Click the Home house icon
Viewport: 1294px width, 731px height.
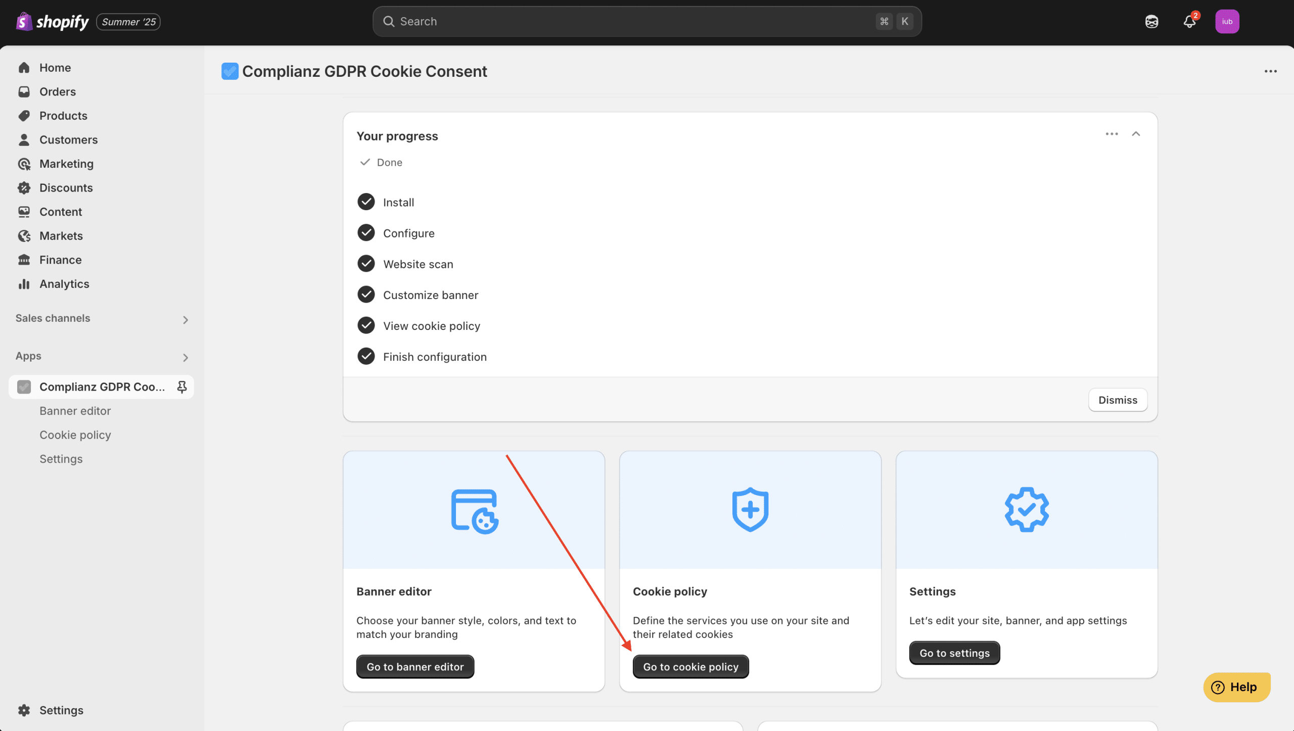24,68
